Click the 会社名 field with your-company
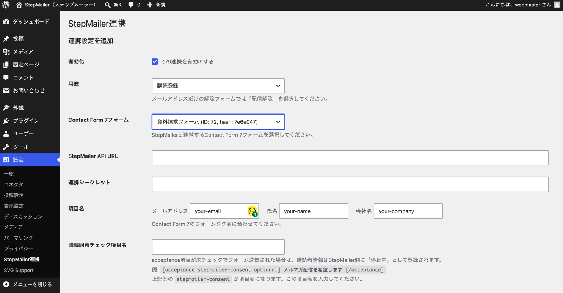The width and height of the screenshot is (563, 293). click(408, 211)
